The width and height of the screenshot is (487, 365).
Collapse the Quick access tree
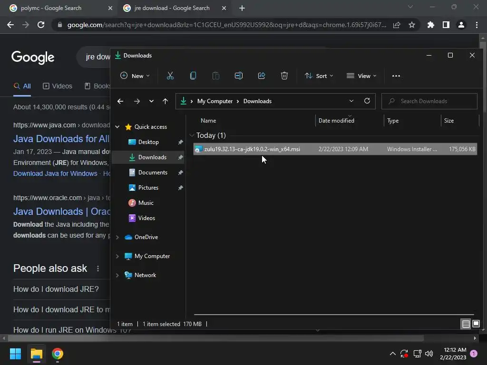117,126
